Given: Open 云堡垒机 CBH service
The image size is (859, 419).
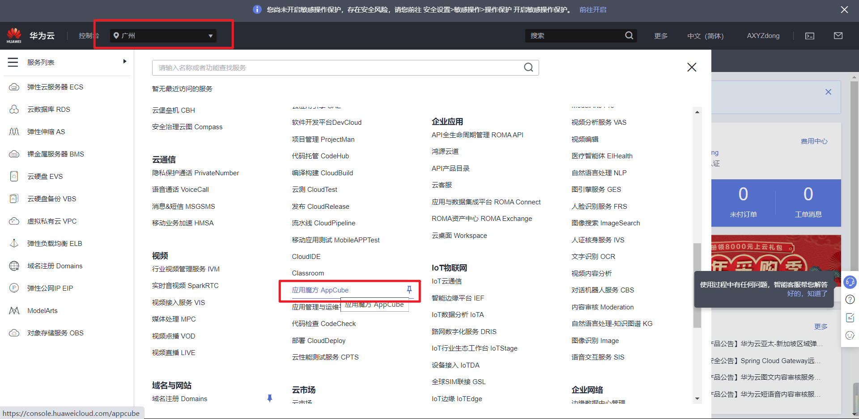Looking at the screenshot, I should (x=173, y=110).
